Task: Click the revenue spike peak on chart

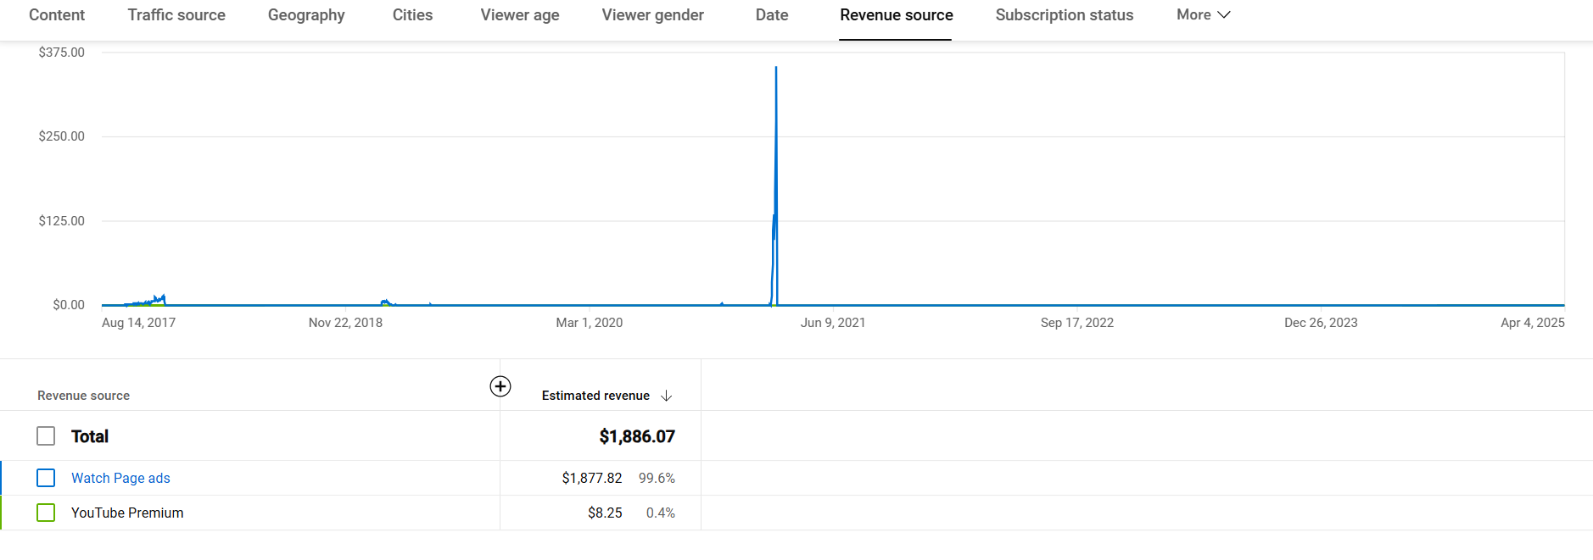Action: pyautogui.click(x=776, y=69)
